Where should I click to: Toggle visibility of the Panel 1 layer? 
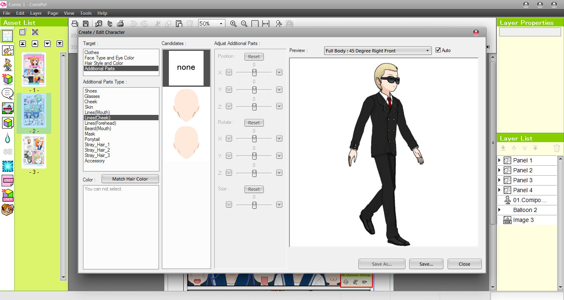[507, 160]
